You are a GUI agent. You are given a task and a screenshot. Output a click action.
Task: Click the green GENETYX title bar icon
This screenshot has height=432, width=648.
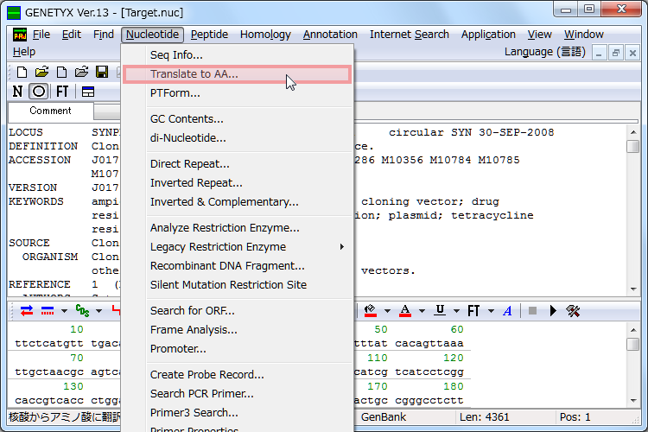(14, 13)
